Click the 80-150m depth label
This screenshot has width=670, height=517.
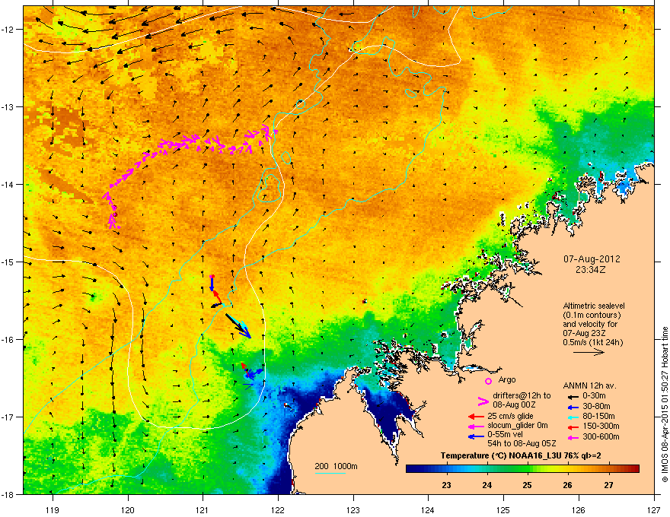tap(598, 416)
